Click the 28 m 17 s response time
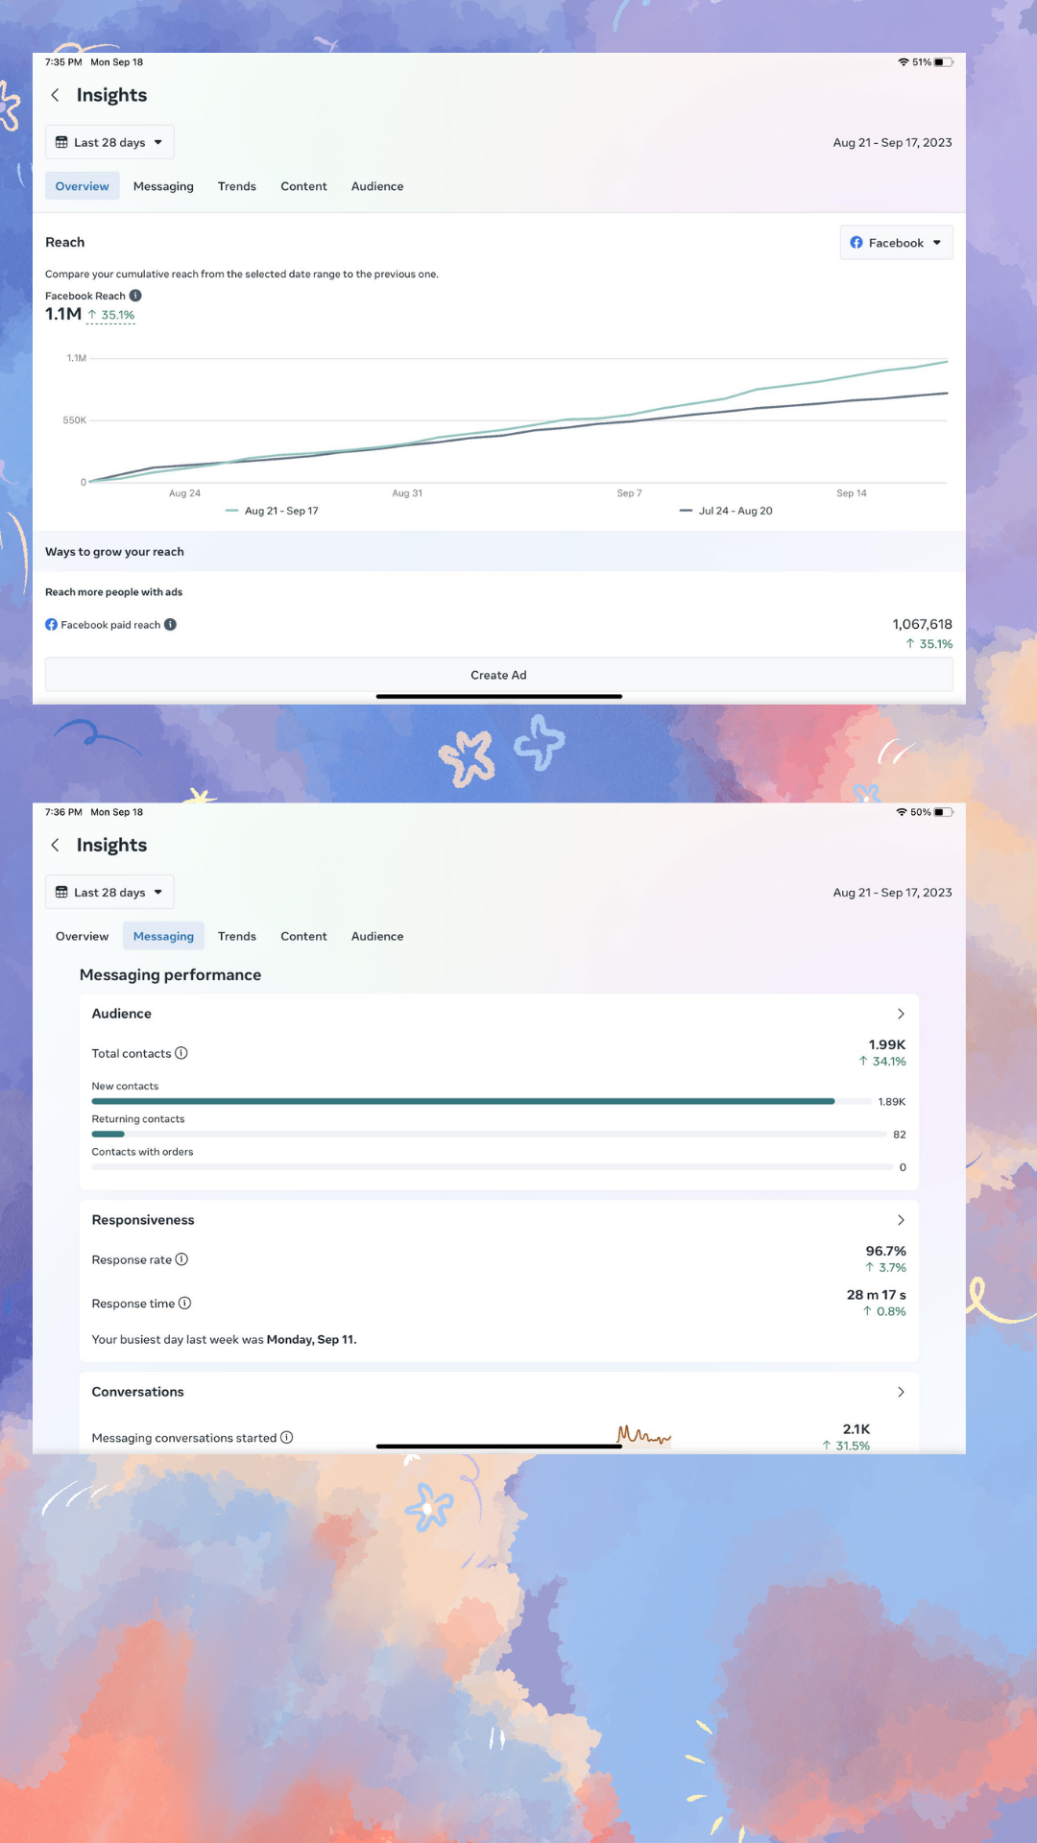 [876, 1295]
